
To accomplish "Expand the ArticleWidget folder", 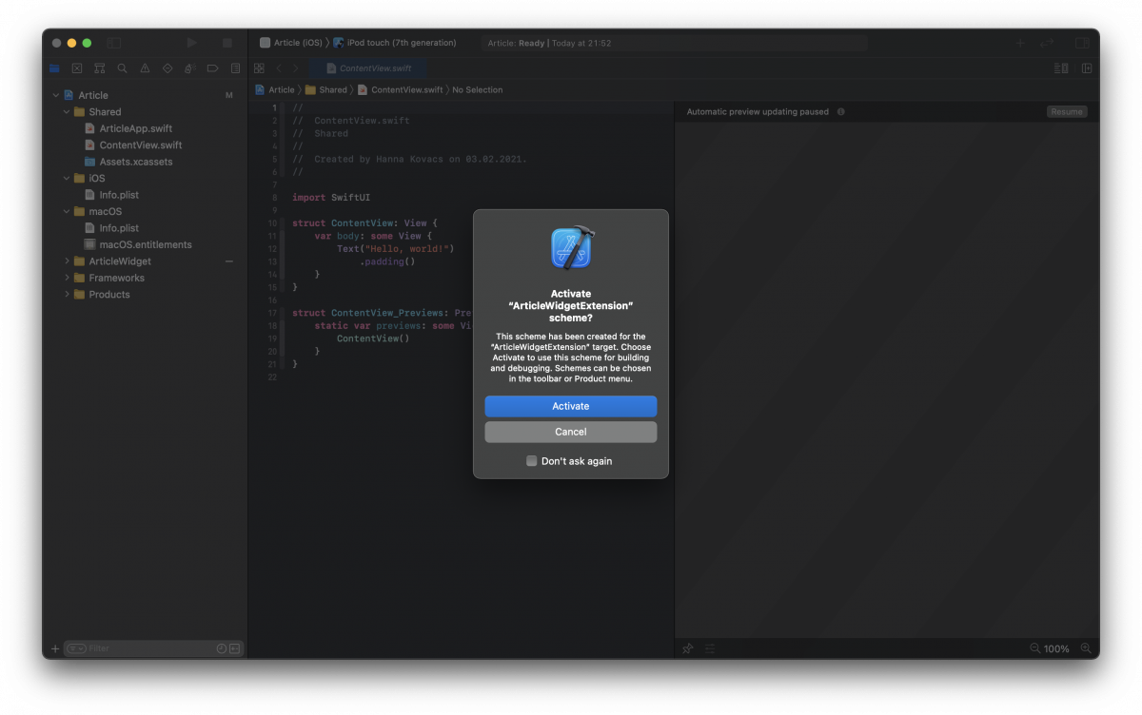I will 67,261.
